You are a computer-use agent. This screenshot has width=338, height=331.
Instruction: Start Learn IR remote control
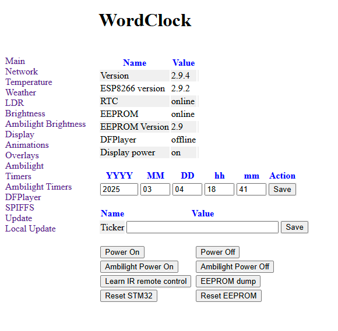(146, 282)
